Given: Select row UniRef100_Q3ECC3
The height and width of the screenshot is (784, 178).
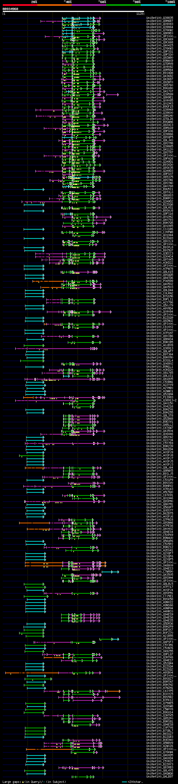Looking at the screenshot, I should click(x=160, y=254).
